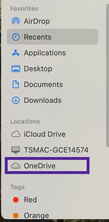Click the Downloads arrow icon
Viewport: 109px width, 222px height.
point(16,100)
